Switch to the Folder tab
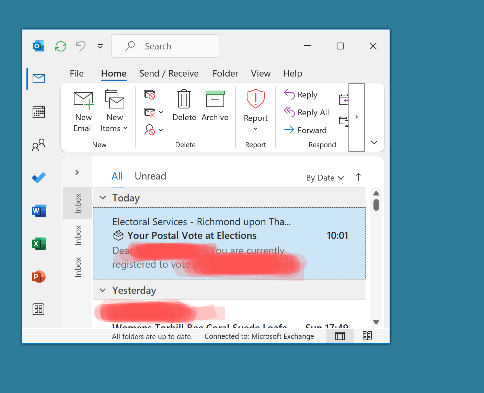 pyautogui.click(x=225, y=73)
